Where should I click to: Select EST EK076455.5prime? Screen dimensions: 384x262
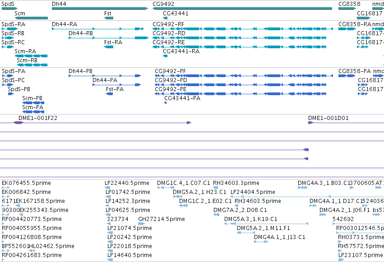click(26, 183)
